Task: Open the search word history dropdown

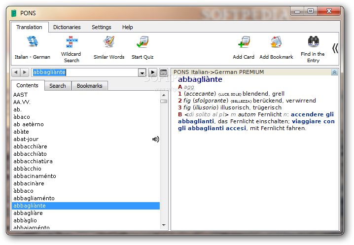Action: point(142,72)
